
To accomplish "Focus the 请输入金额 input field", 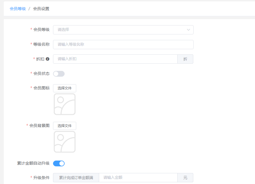I will pyautogui.click(x=138, y=178).
